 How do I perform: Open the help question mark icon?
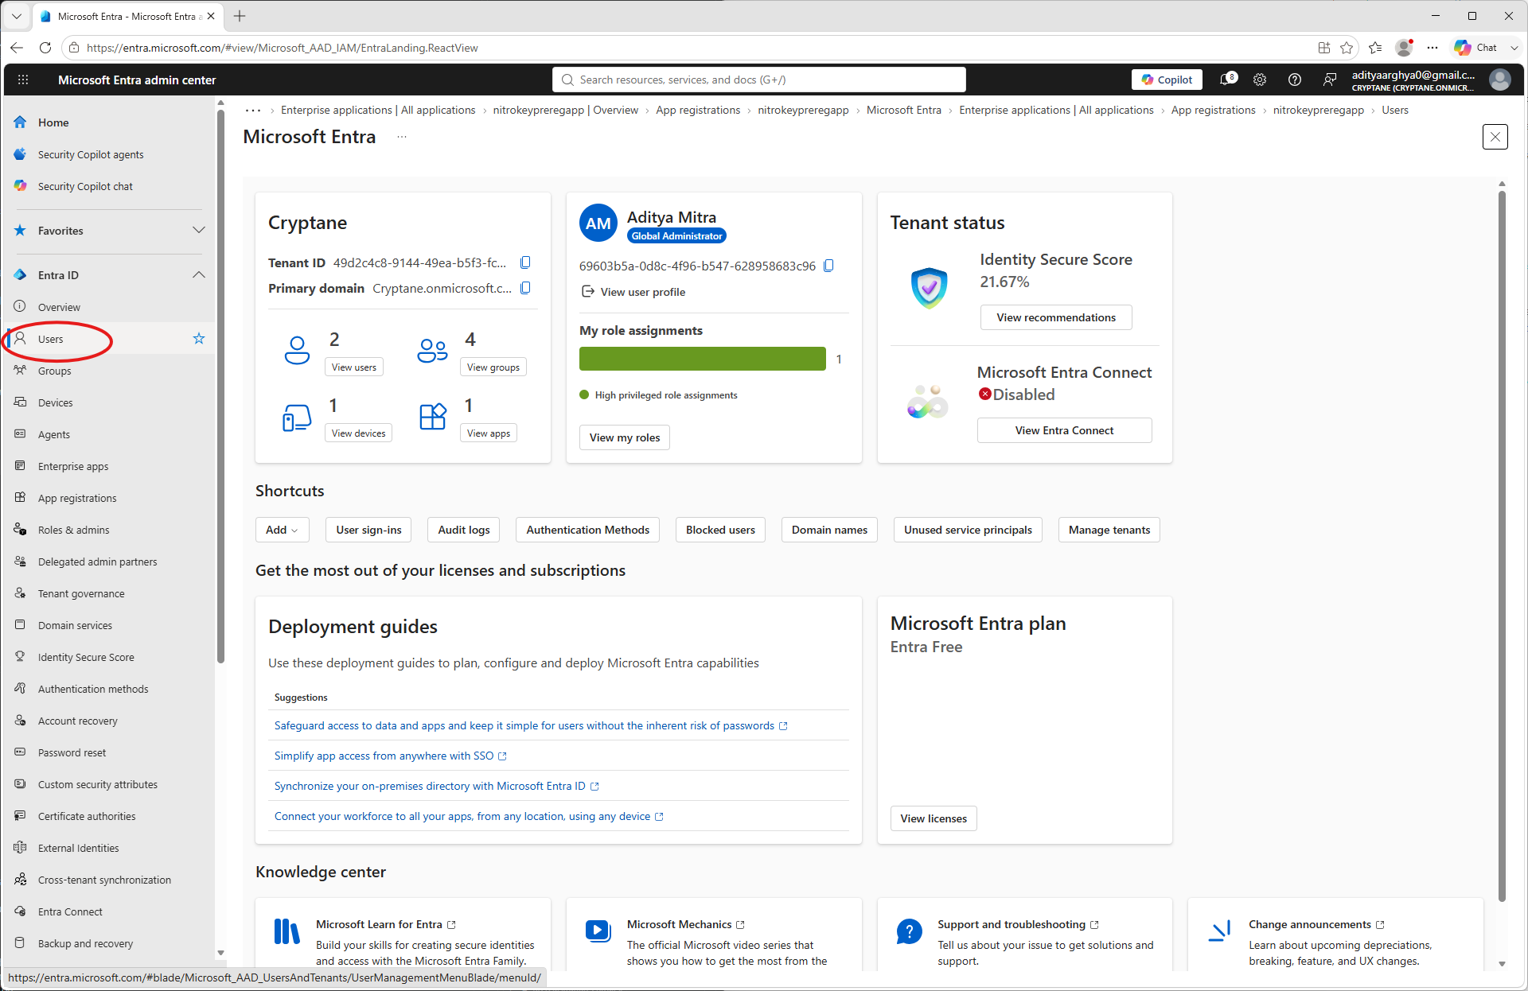(x=1295, y=80)
